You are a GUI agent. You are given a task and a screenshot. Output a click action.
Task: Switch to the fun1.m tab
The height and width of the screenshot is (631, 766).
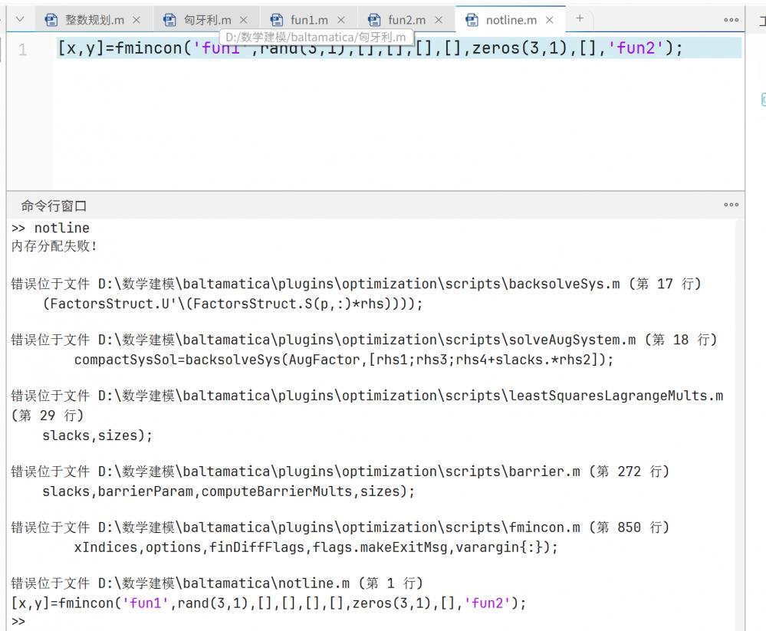[x=309, y=20]
